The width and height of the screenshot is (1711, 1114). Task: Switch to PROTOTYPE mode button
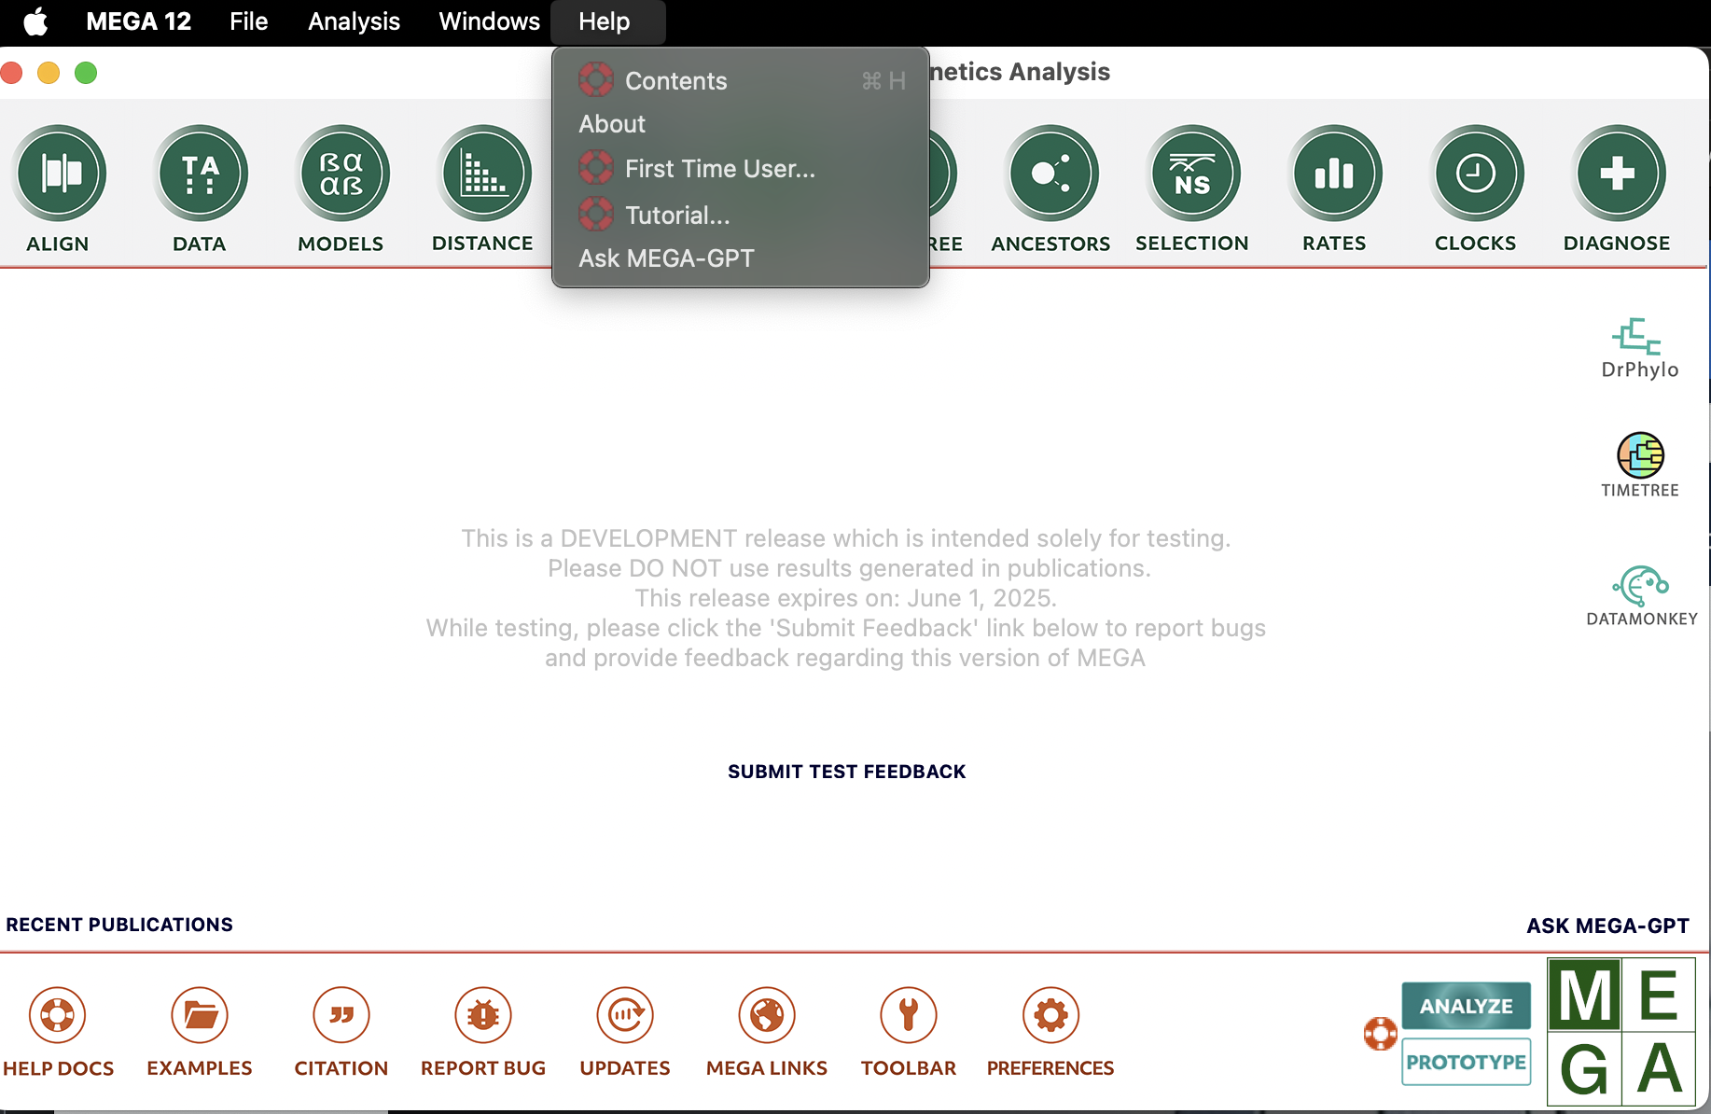point(1467,1062)
